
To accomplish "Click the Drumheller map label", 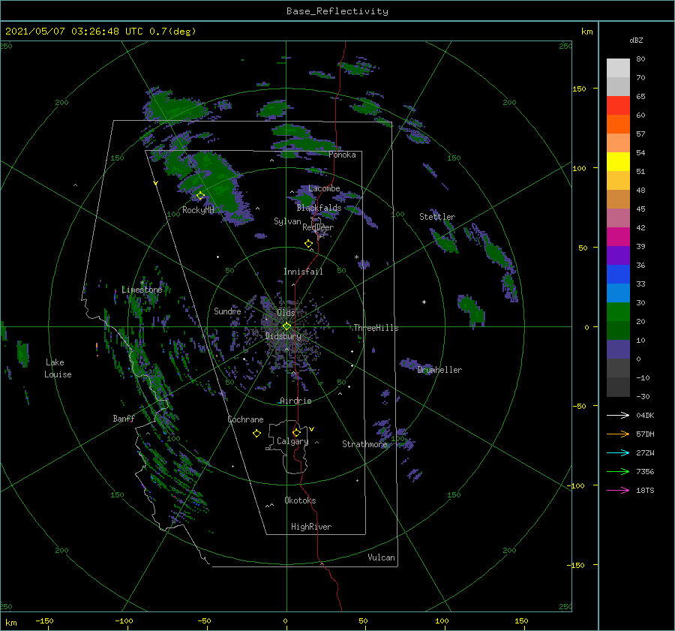I will 439,370.
